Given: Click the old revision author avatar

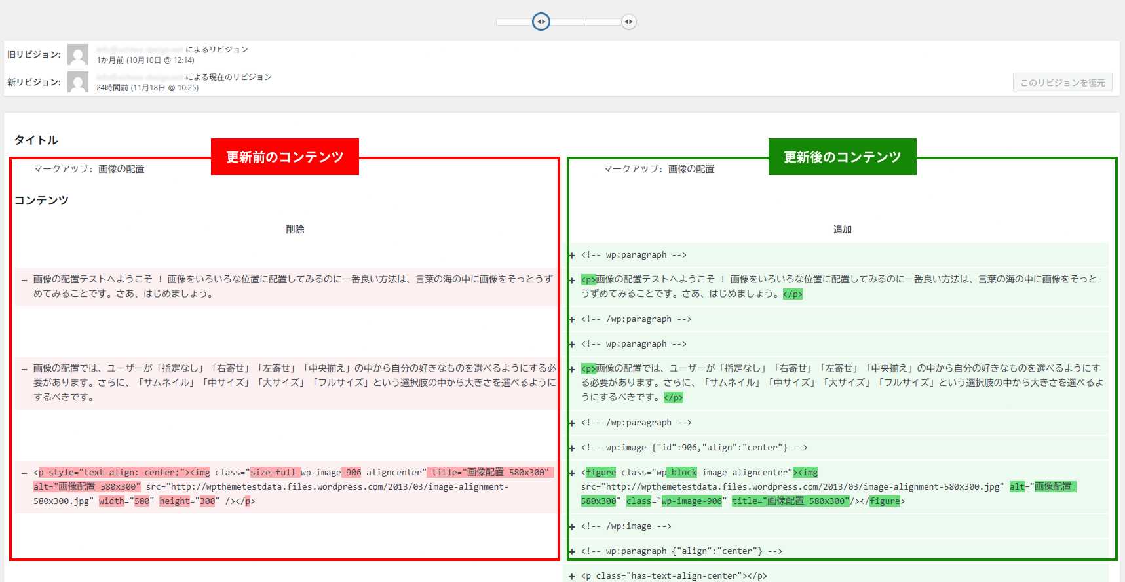Looking at the screenshot, I should (78, 54).
